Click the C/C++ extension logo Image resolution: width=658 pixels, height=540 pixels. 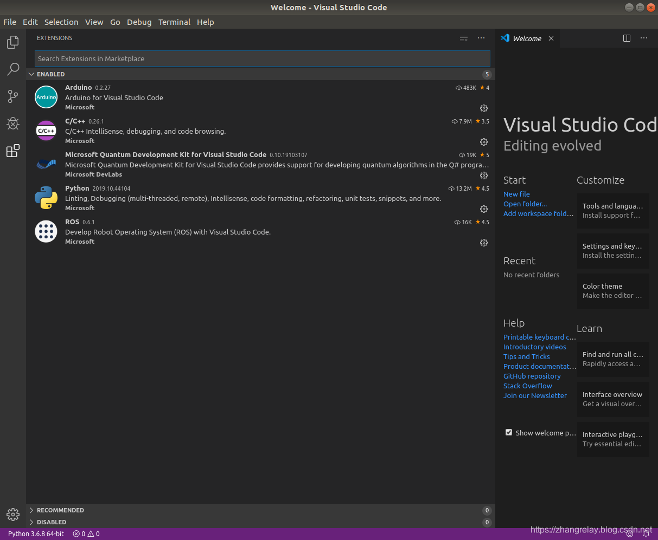46,131
